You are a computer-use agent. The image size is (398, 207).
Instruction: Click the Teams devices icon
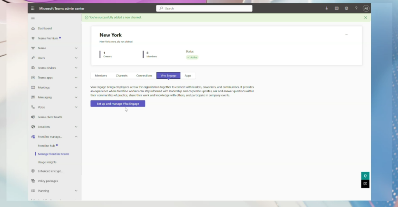point(33,68)
